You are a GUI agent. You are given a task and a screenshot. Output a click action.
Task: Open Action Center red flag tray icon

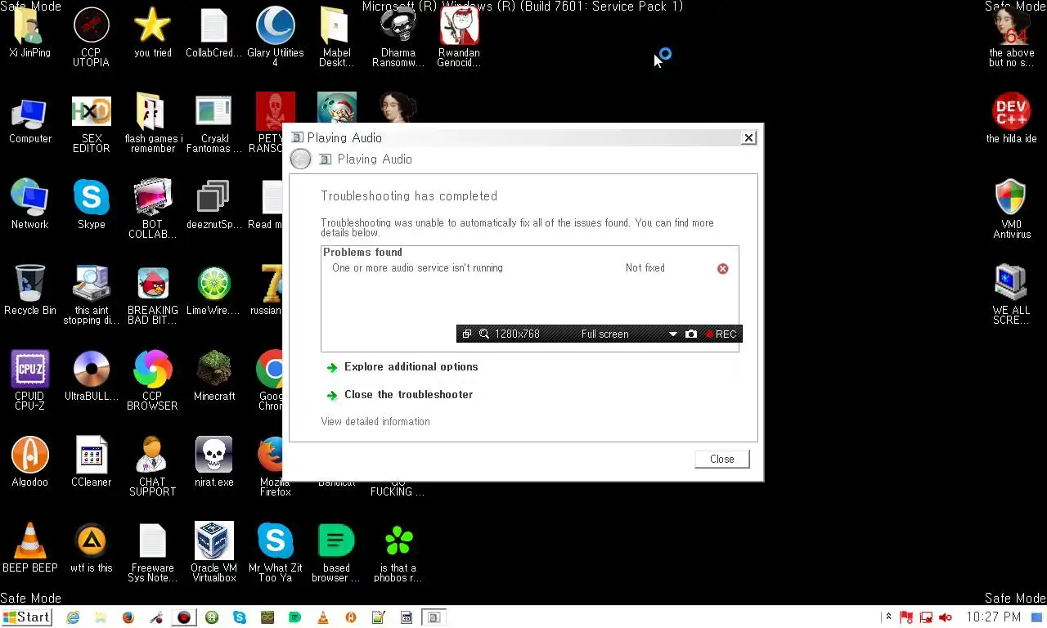(906, 617)
